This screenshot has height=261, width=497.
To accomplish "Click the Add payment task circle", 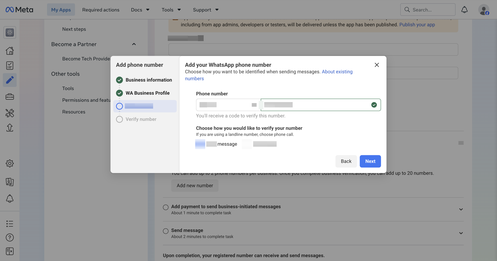I will click(x=166, y=207).
